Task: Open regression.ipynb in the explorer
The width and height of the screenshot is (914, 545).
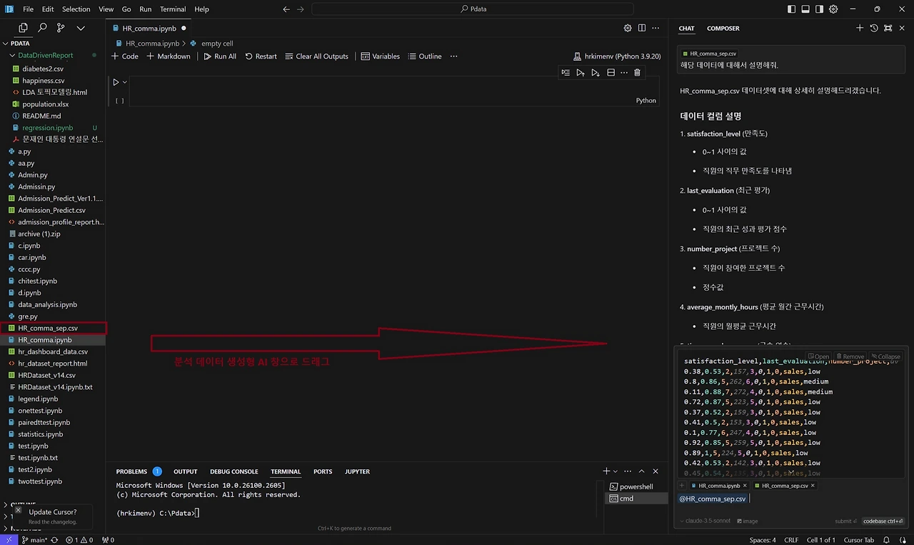Action: [47, 128]
